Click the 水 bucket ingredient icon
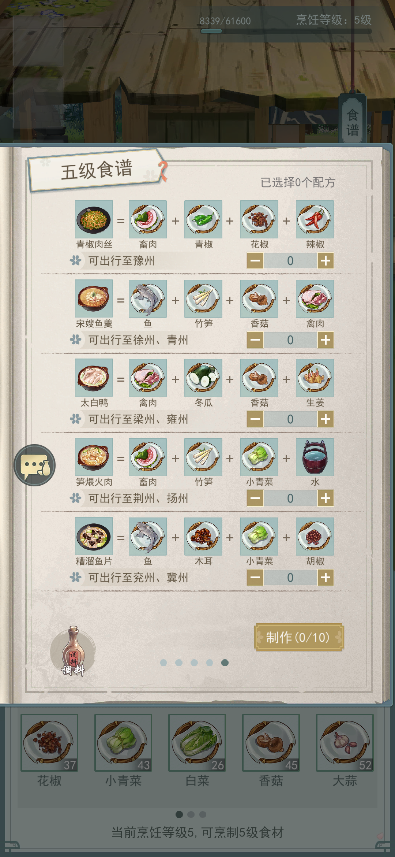 (315, 457)
